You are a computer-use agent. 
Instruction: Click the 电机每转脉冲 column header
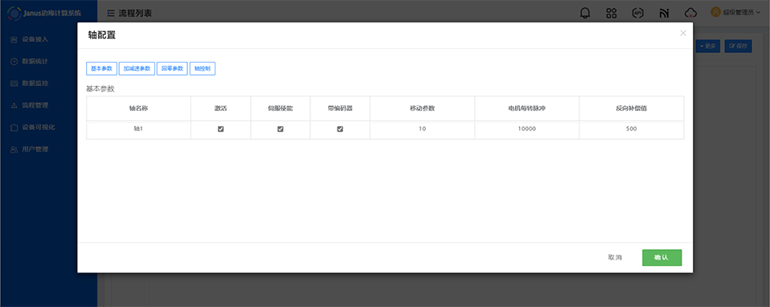point(527,108)
